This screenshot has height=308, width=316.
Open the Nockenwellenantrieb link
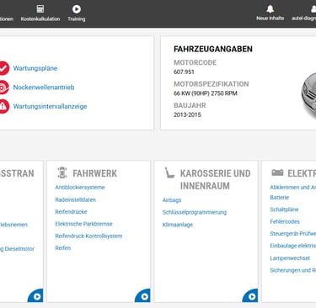44,88
